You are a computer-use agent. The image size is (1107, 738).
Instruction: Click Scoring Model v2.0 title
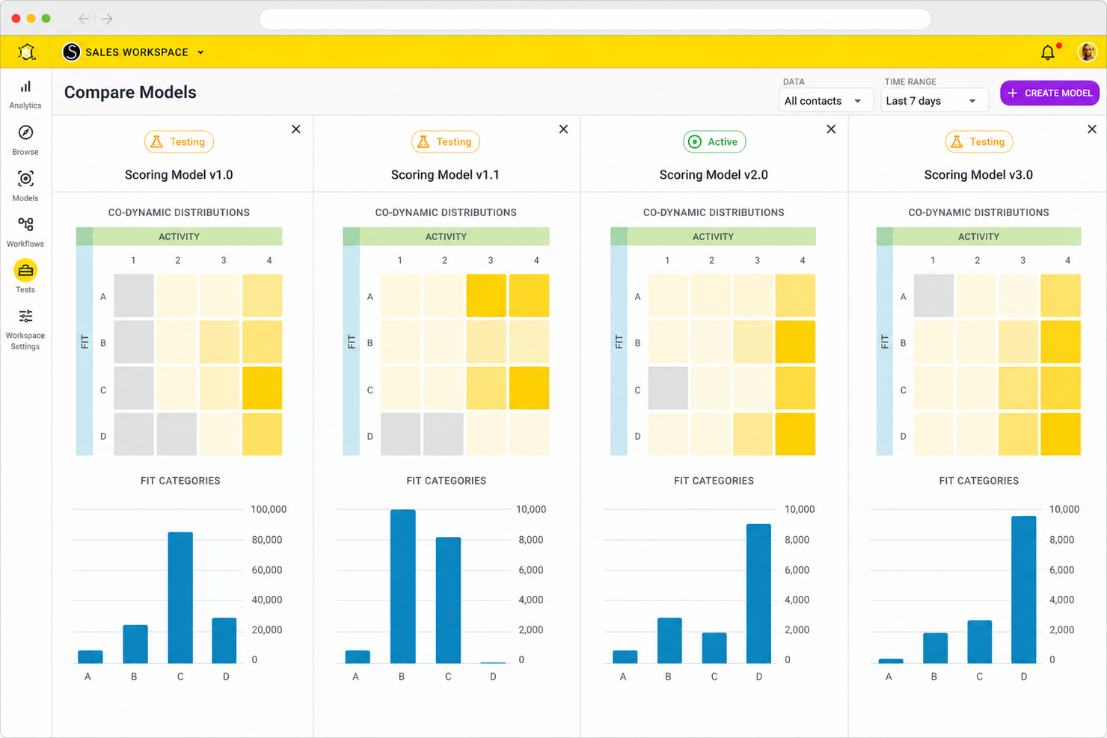point(714,175)
